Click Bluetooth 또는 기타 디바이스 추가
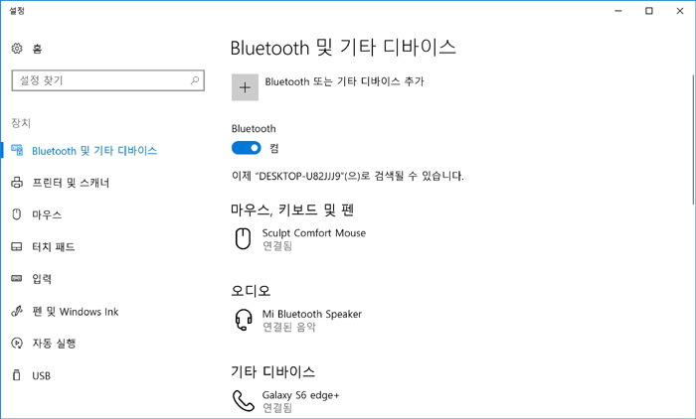Screen dimensions: 696x419 344,81
